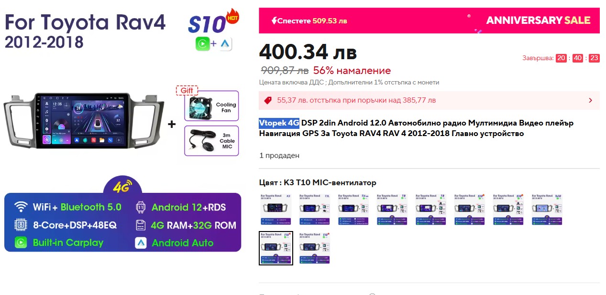The image size is (606, 295).
Task: Expand the 55,37 лв discount offer chevron
Action: [x=590, y=100]
